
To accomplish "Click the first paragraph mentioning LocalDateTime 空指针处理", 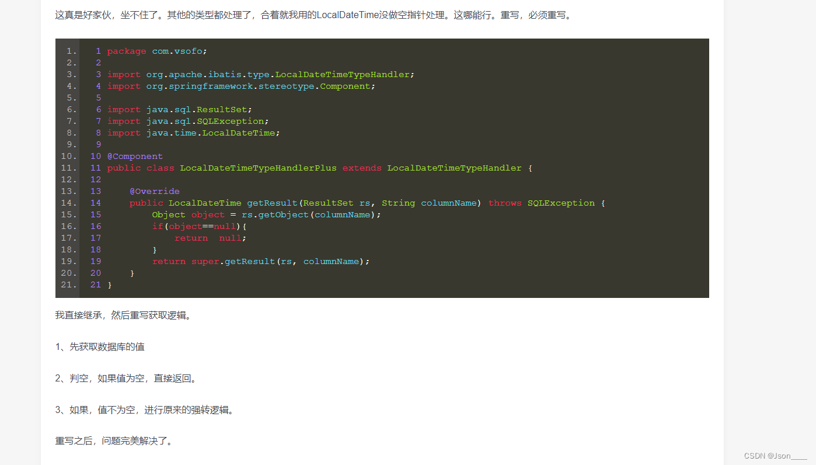I will [x=315, y=15].
